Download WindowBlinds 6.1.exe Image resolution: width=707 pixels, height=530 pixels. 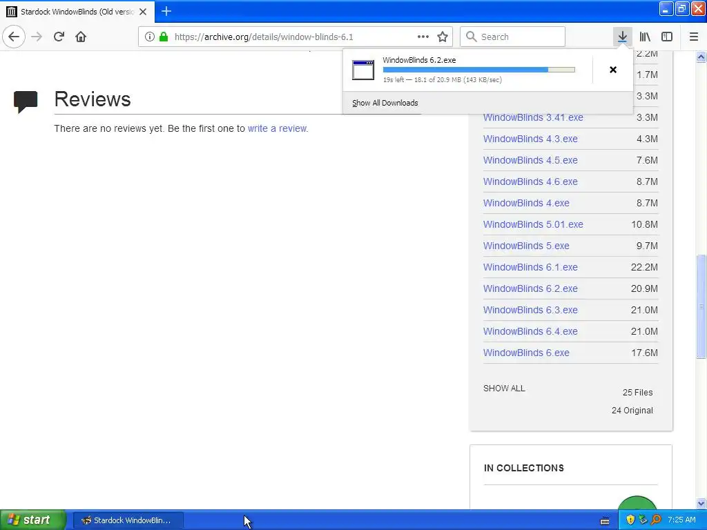pos(530,267)
